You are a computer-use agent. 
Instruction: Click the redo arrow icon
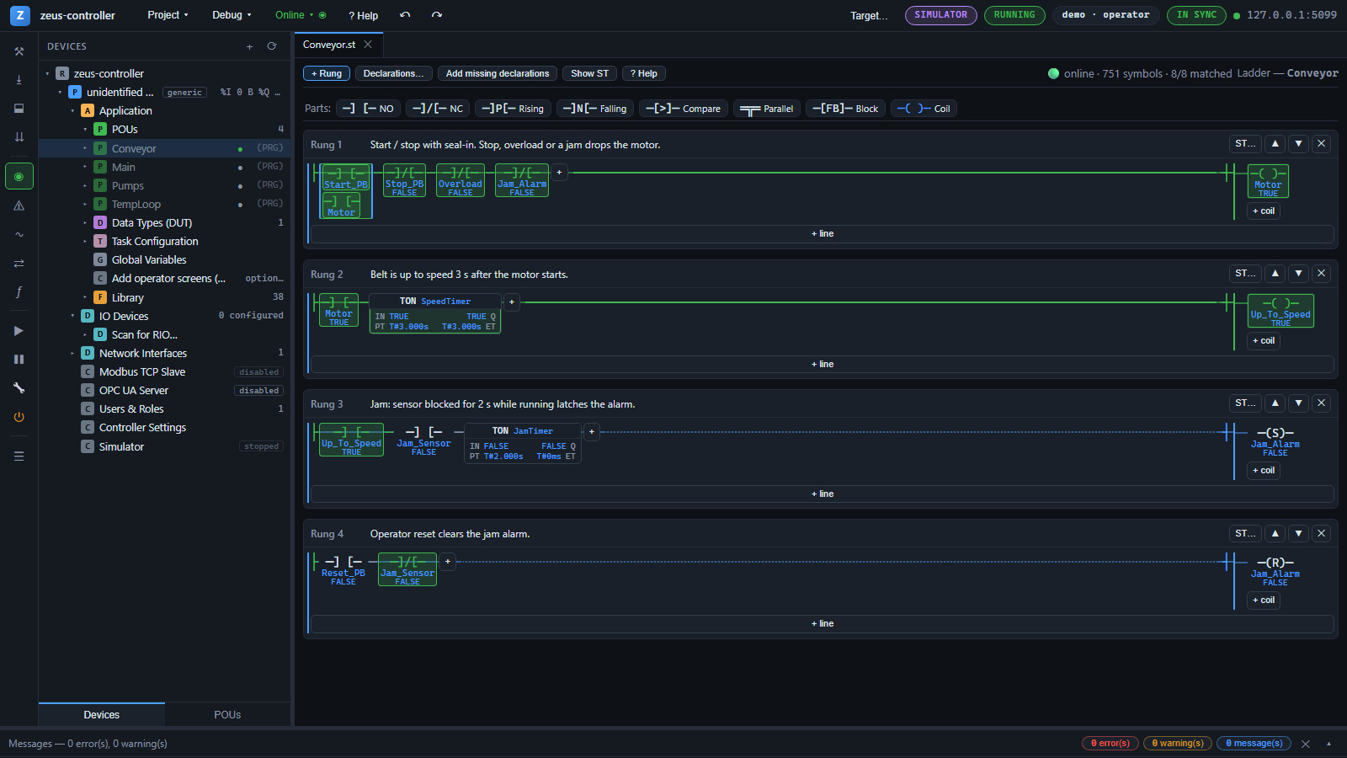pyautogui.click(x=437, y=15)
